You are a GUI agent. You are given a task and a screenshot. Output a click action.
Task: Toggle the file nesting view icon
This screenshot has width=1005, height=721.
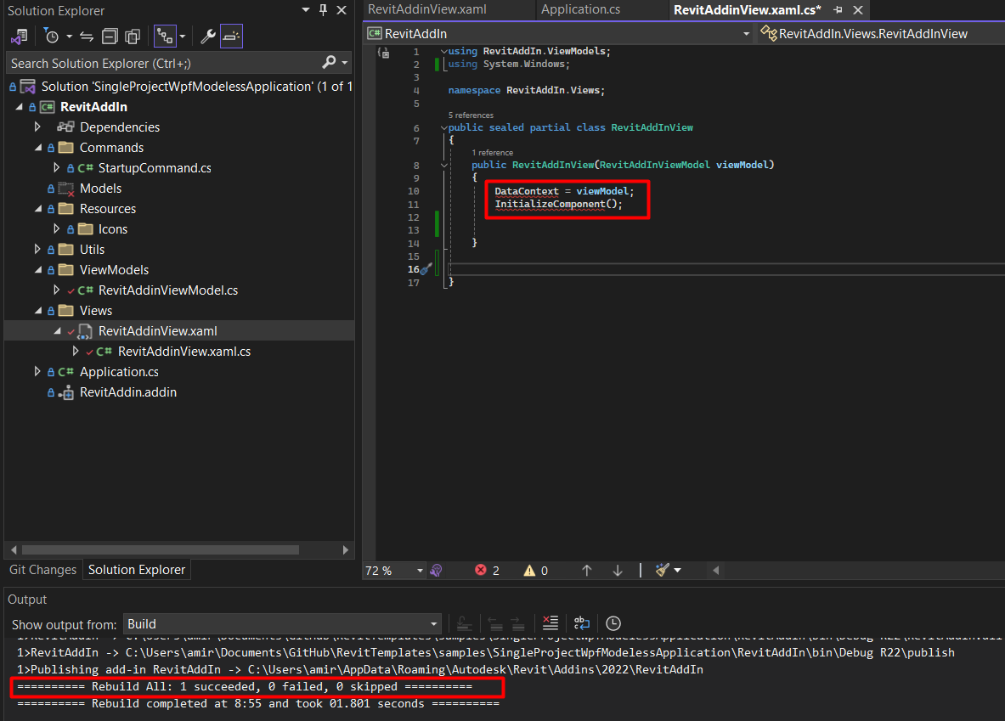coord(165,37)
